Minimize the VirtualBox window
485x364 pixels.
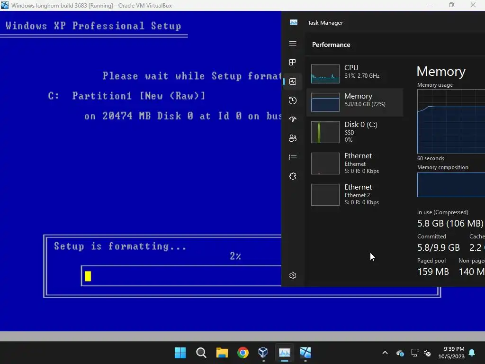tap(430, 5)
